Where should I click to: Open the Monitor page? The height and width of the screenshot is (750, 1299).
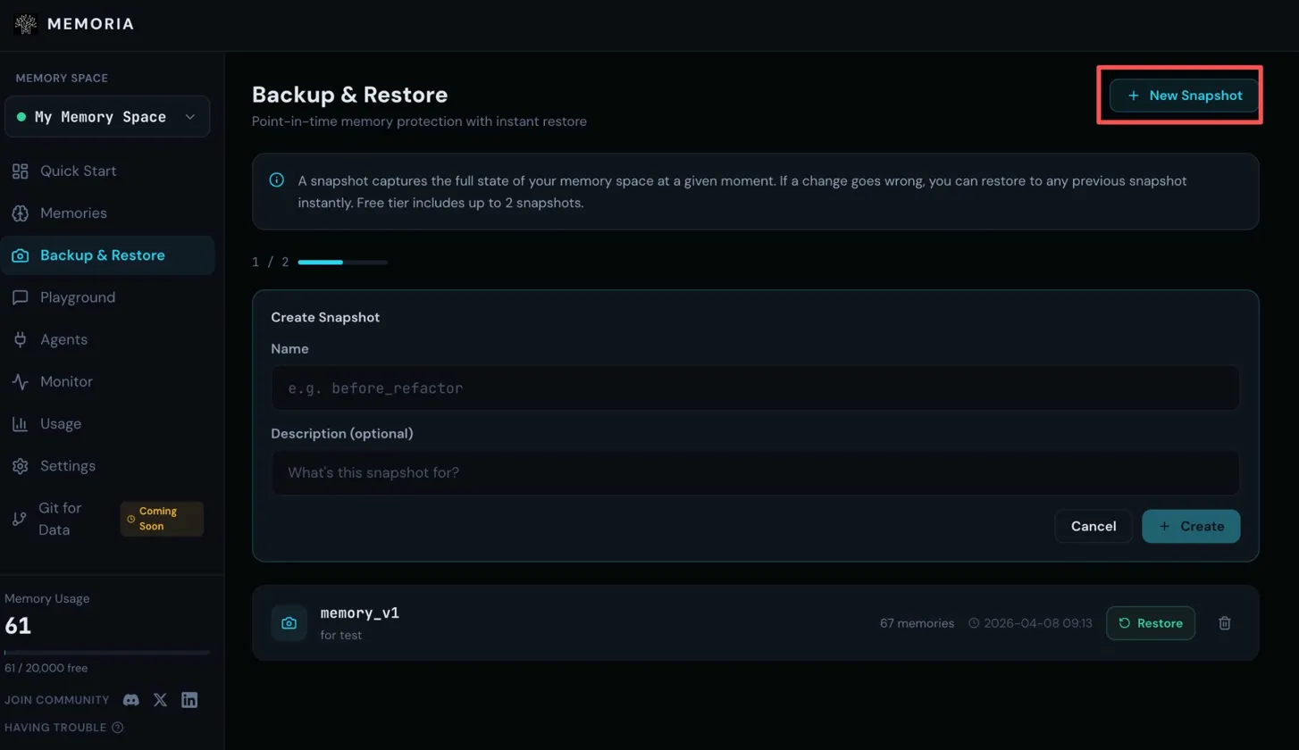point(66,381)
